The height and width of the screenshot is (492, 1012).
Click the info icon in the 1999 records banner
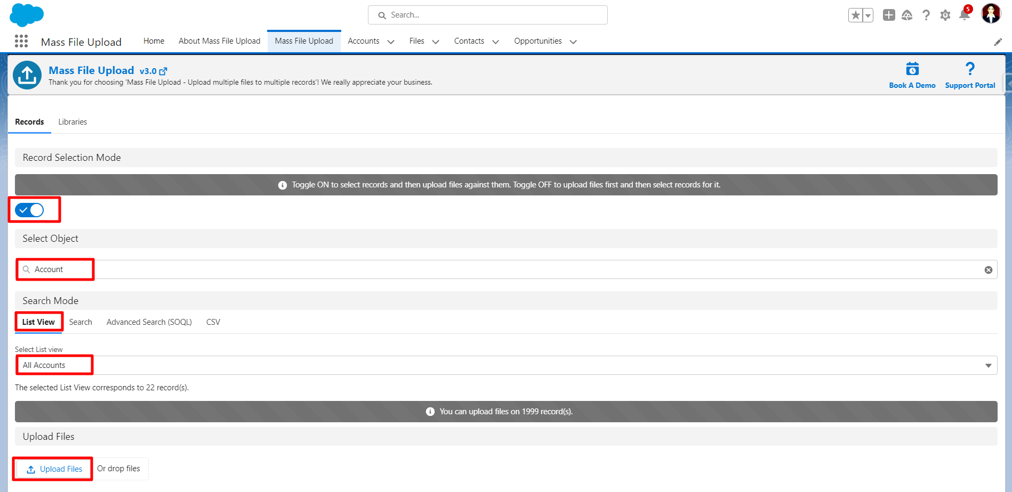pos(430,412)
